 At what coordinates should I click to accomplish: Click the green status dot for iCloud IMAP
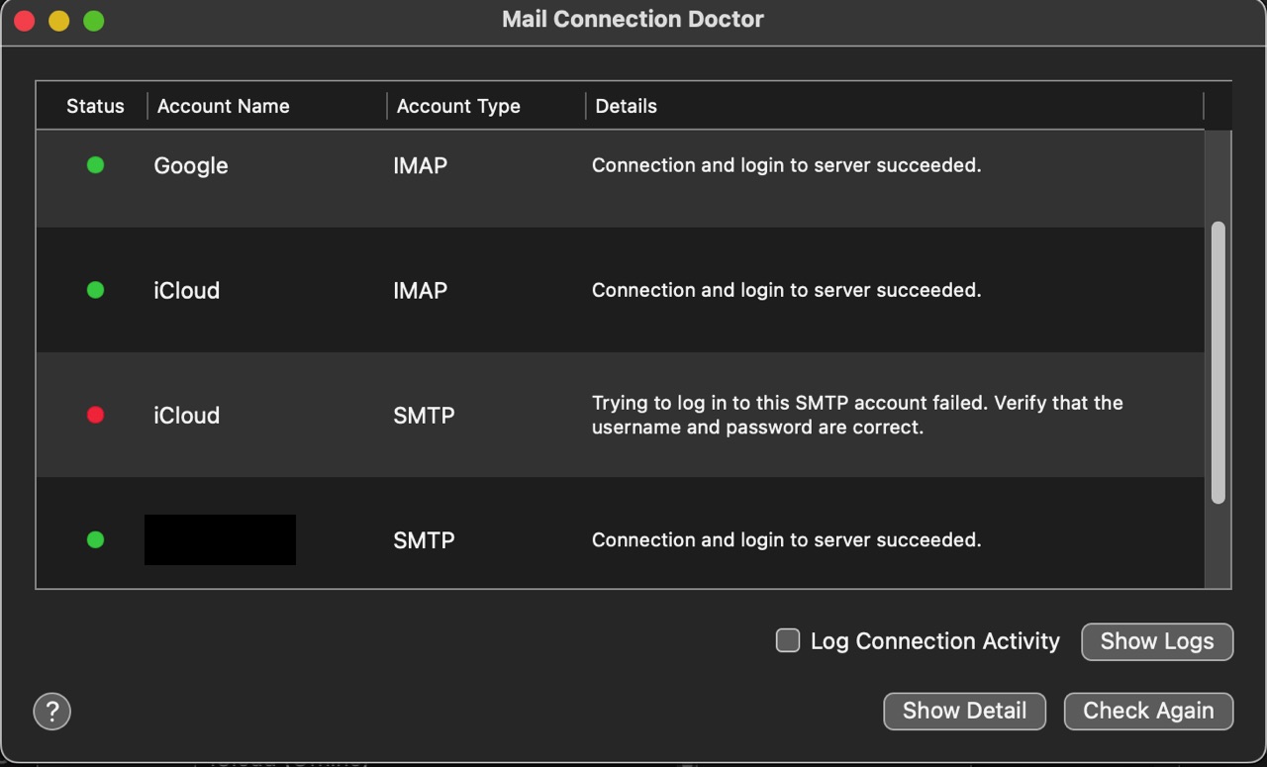(x=95, y=290)
